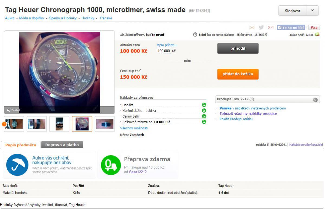This screenshot has width=325, height=210.
Task: Expand the Prodejce Sasa12212 seller panel
Action: (x=315, y=99)
